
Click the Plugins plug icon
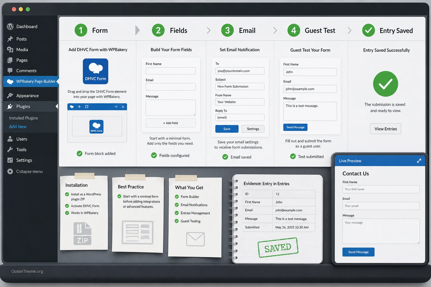10,107
